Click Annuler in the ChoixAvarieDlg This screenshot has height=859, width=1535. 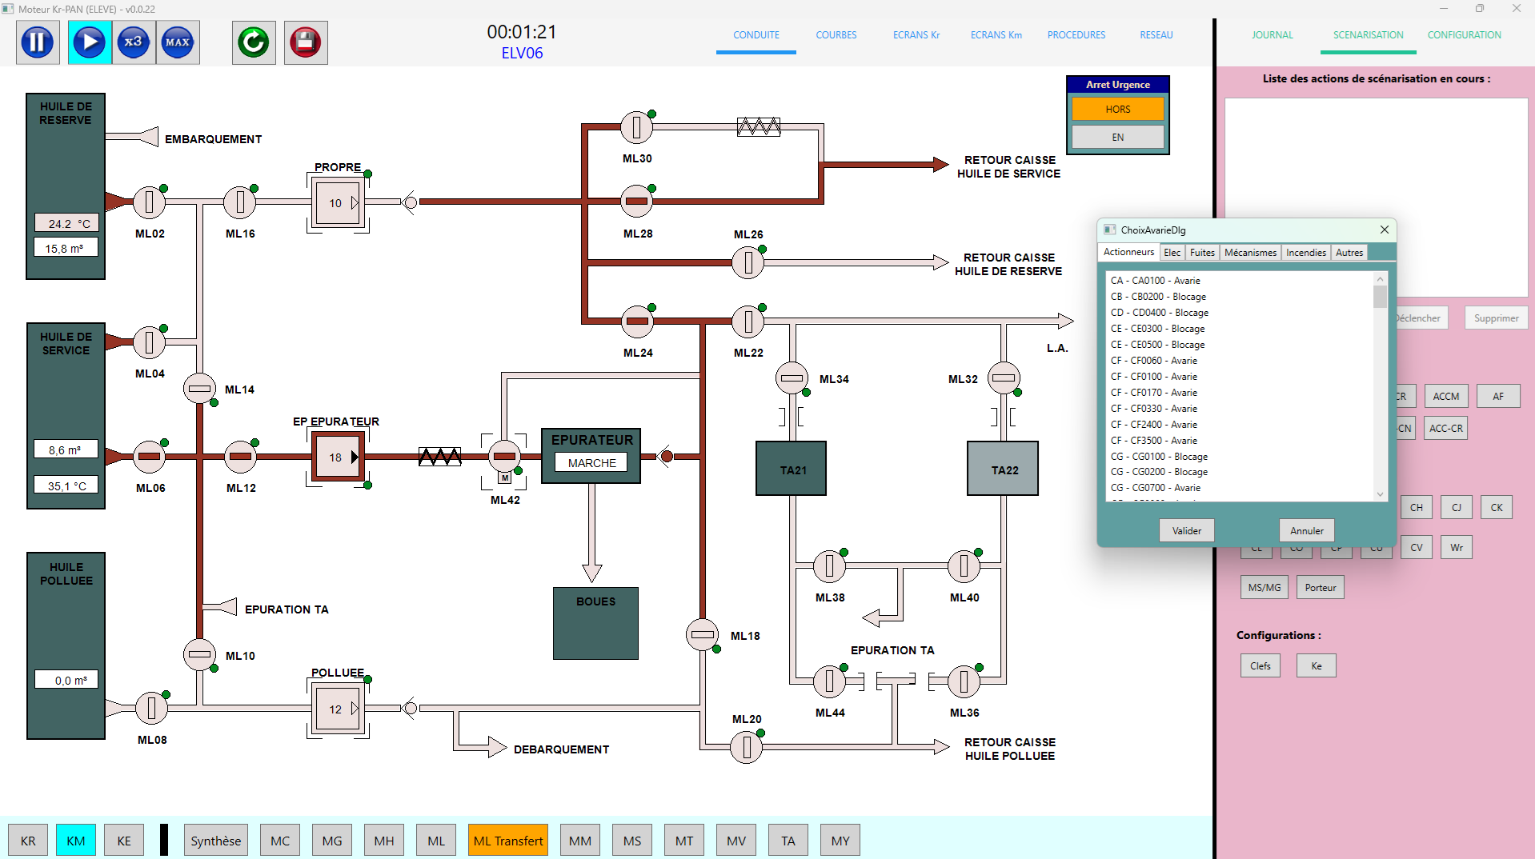[1306, 531]
